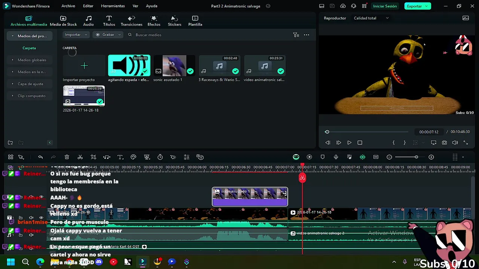Mute video track 1 with its speaker icon
The image size is (479, 269).
[x=31, y=217]
